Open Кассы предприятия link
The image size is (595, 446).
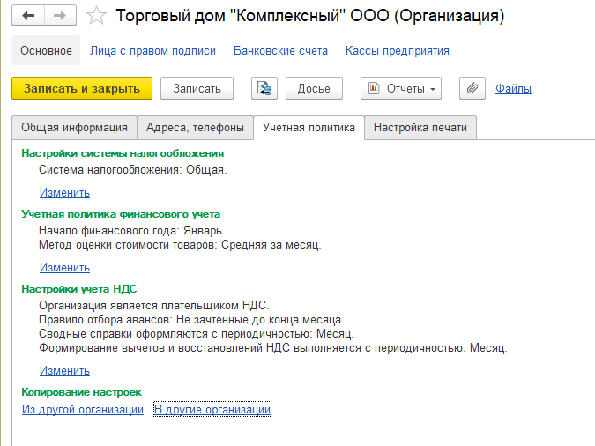398,51
